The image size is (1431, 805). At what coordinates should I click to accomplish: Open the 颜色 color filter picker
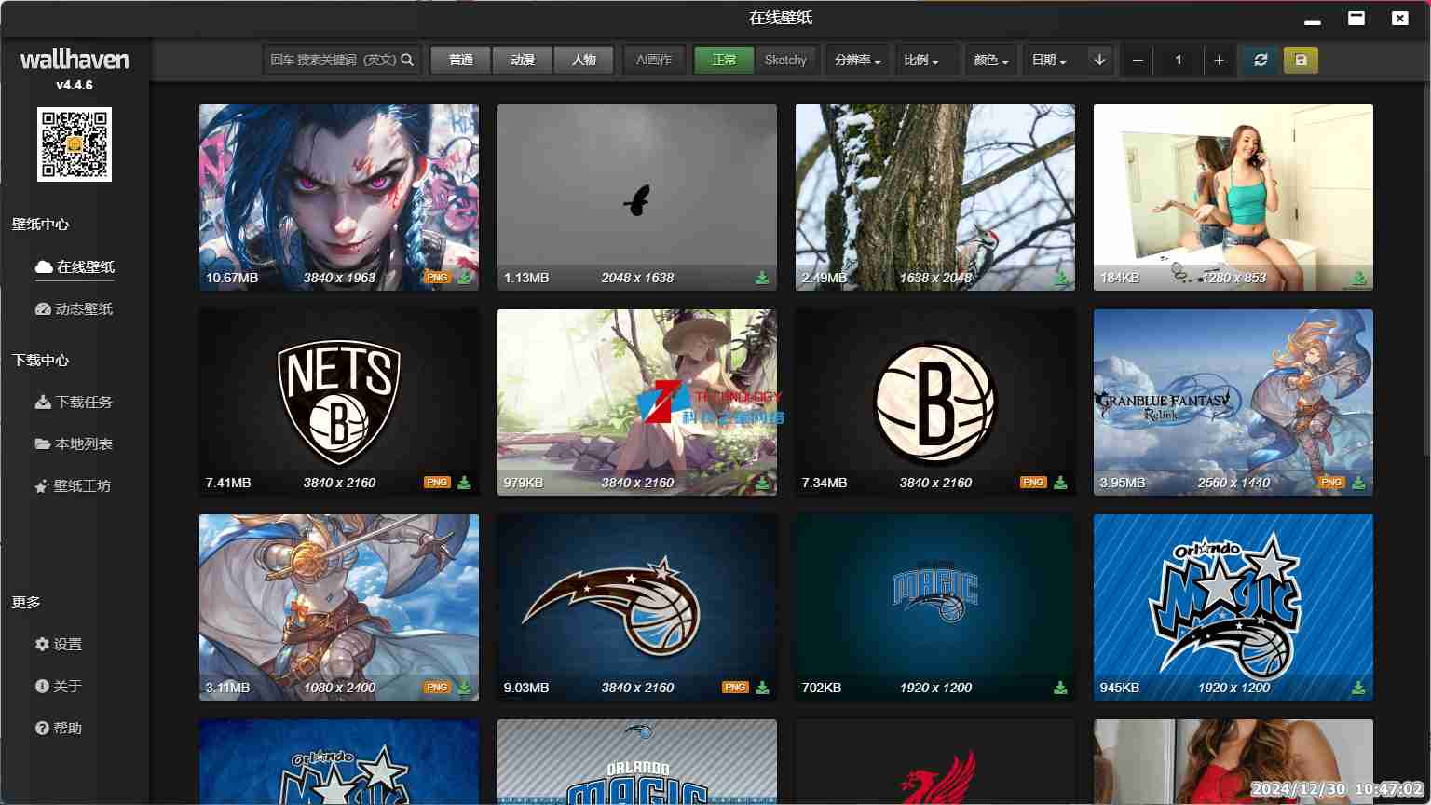point(991,61)
